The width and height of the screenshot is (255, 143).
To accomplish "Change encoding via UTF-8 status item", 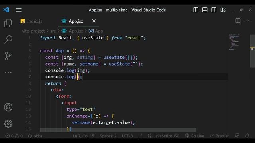I will click(x=127, y=136).
